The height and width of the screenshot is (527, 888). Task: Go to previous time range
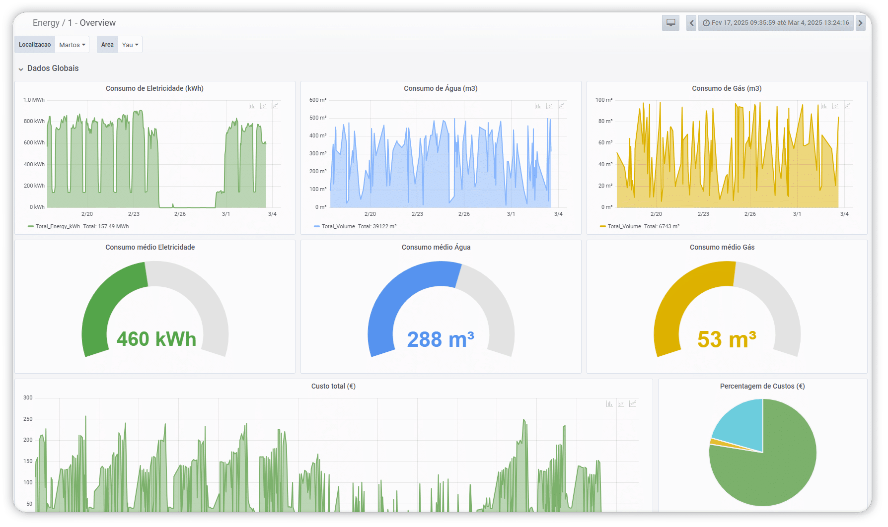click(691, 23)
